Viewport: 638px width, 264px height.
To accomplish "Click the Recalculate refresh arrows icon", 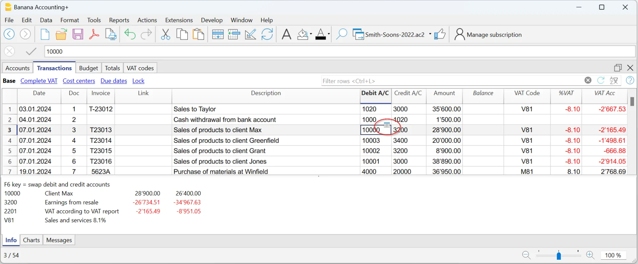I will click(x=267, y=34).
